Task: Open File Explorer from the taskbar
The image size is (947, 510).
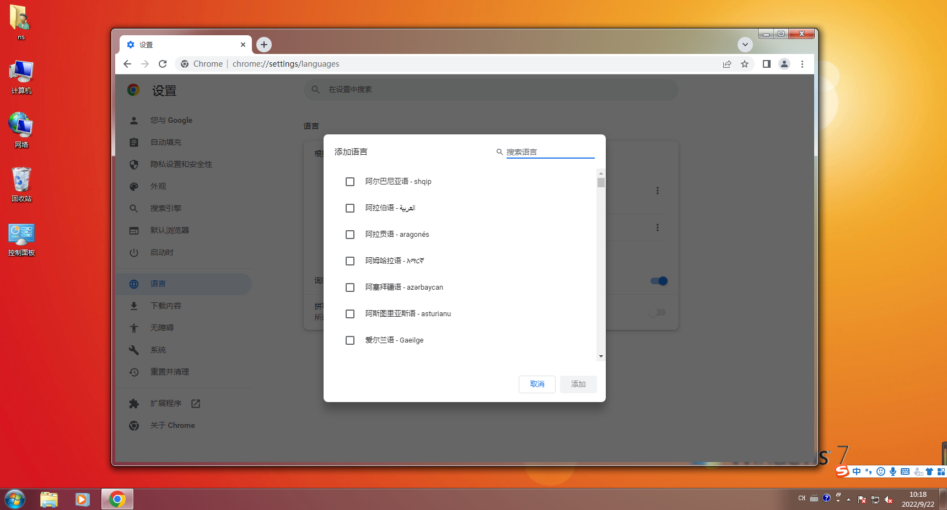Action: pyautogui.click(x=49, y=500)
